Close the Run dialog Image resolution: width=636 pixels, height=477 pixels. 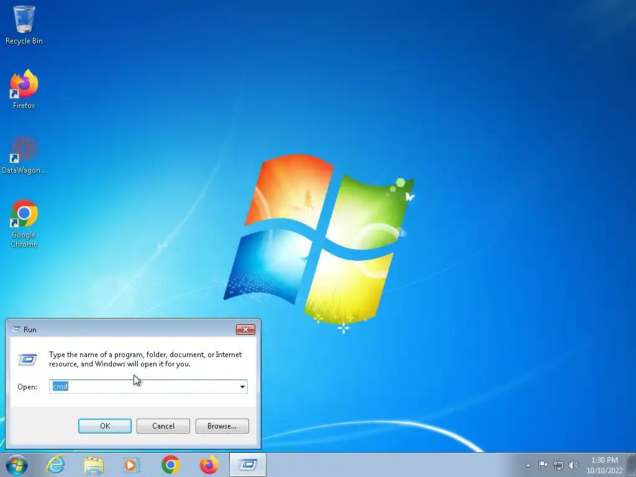[x=245, y=329]
